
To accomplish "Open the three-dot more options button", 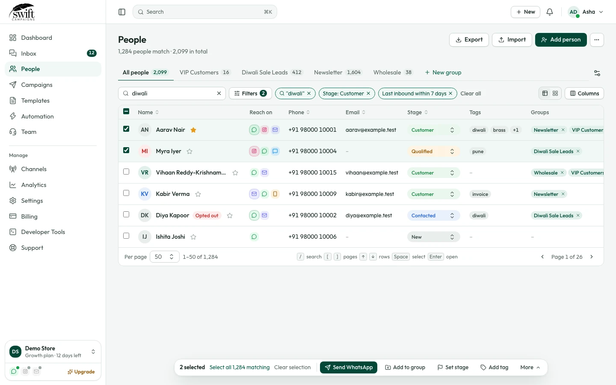I will tap(597, 40).
